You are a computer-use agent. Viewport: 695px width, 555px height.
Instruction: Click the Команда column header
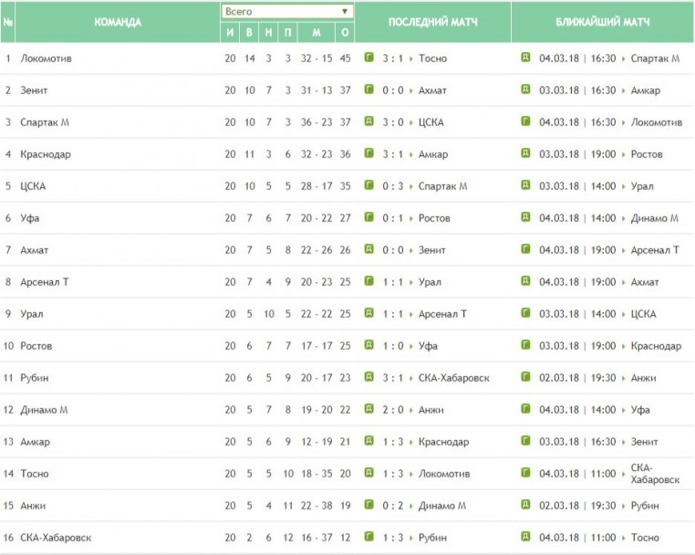(x=118, y=22)
